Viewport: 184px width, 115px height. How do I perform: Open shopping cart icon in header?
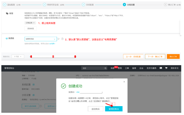[166, 68]
